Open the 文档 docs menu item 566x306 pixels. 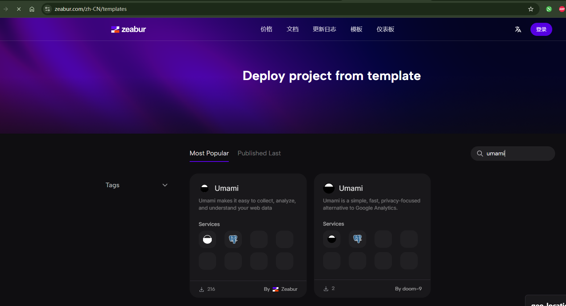tap(293, 29)
